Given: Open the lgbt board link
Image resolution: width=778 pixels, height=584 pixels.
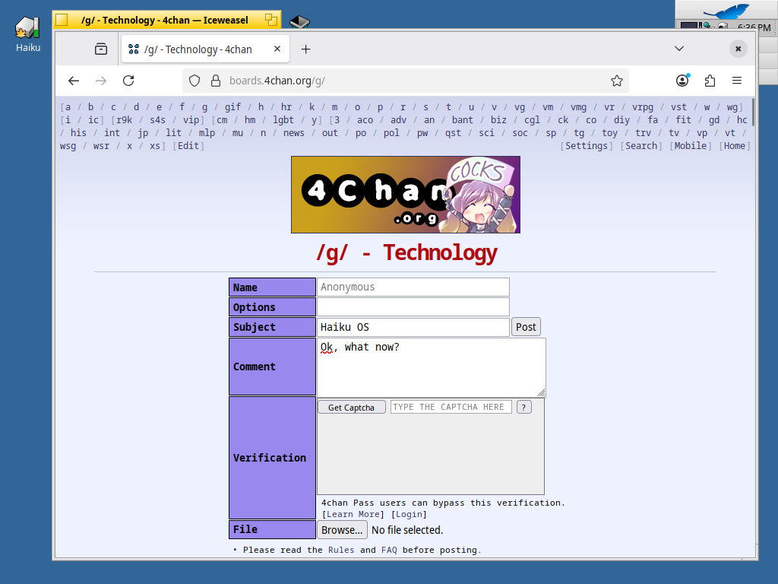Looking at the screenshot, I should pos(283,119).
